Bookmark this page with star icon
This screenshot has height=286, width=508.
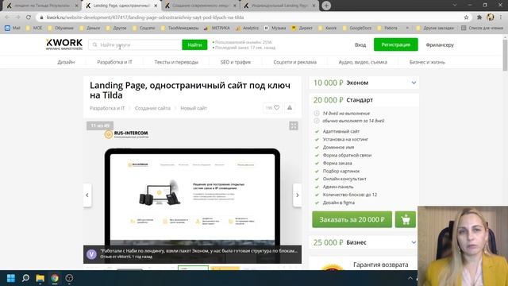(466, 17)
